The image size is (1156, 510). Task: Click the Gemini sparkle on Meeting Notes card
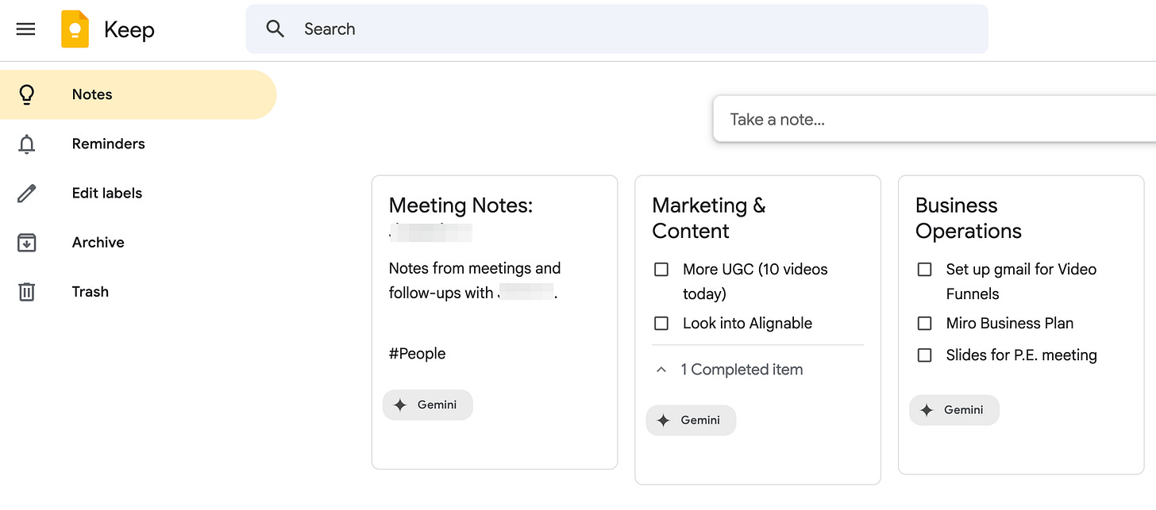pos(400,405)
